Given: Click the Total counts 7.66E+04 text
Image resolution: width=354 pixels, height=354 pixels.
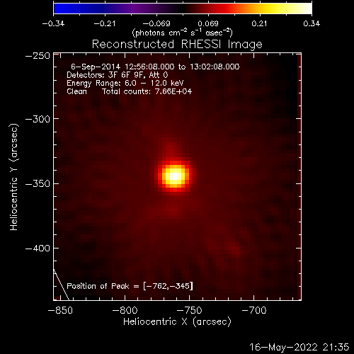Looking at the screenshot, I should (147, 91).
